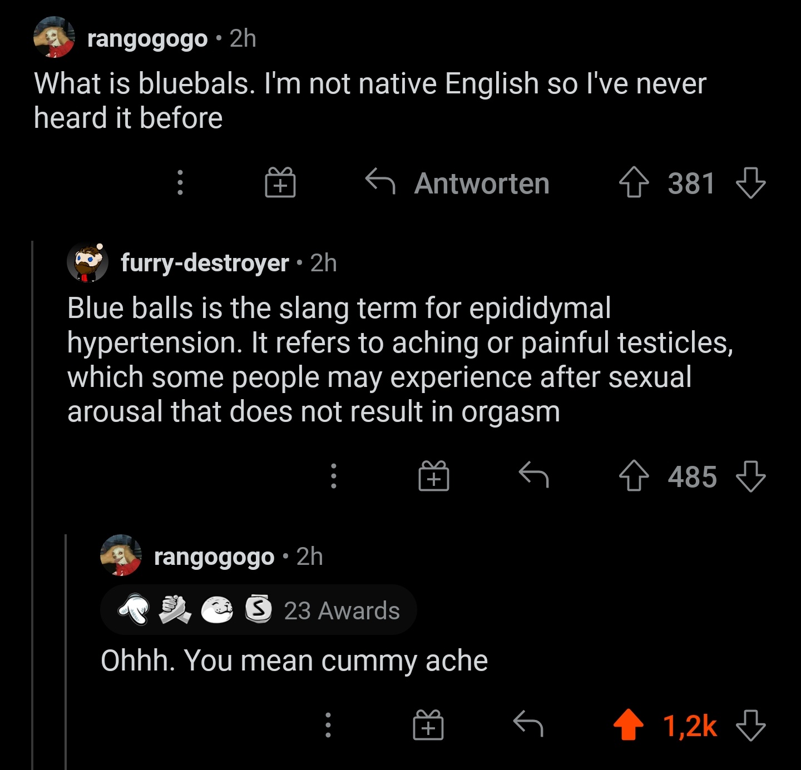Upvote the 'What is bluebals' comment
The height and width of the screenshot is (770, 801).
coord(634,183)
